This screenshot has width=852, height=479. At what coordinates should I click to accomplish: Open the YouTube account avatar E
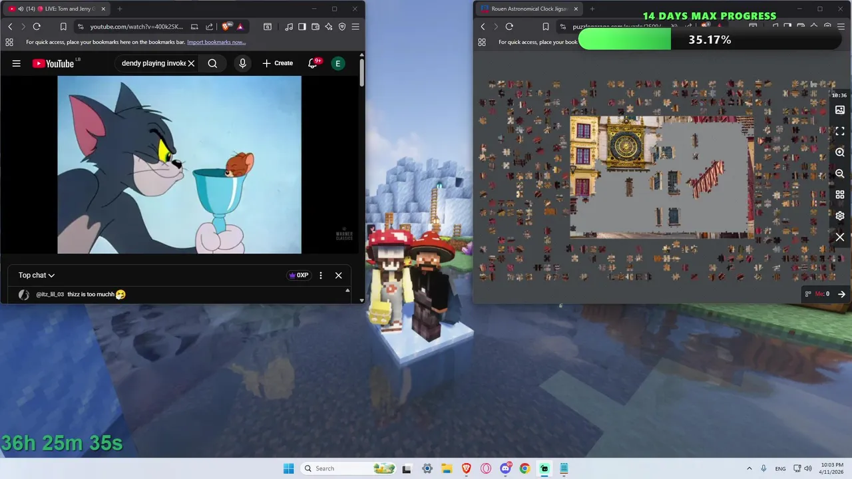click(338, 63)
